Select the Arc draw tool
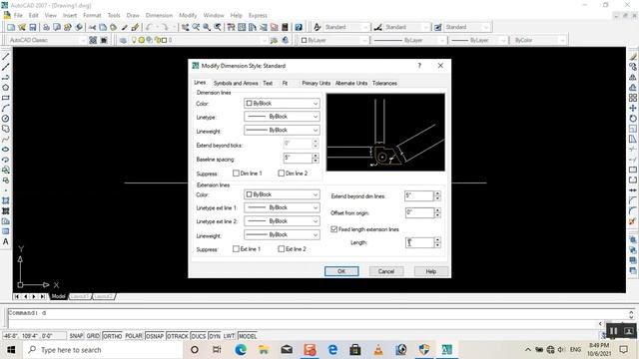 pos(6,109)
